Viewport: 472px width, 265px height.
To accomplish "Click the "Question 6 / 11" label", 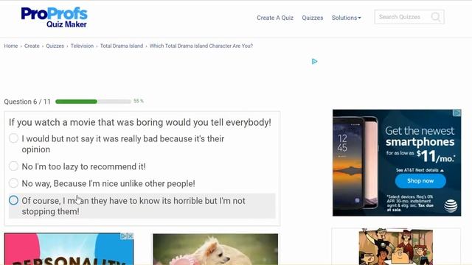I will click(27, 102).
